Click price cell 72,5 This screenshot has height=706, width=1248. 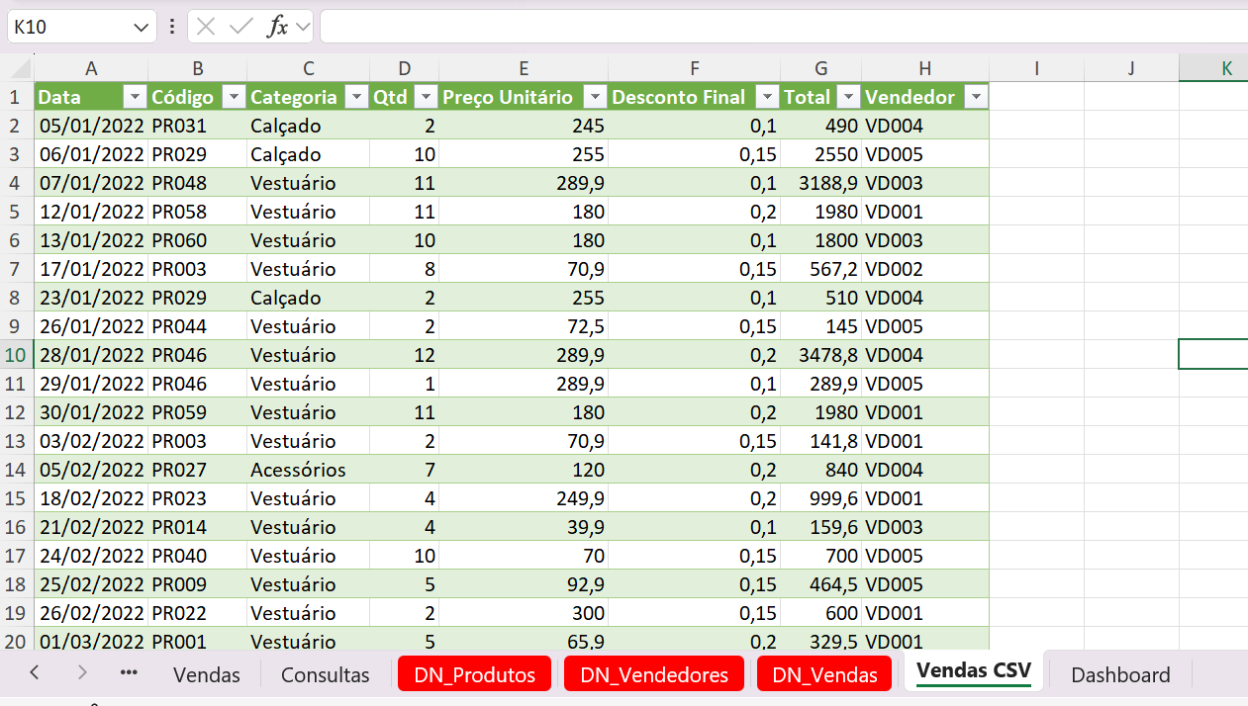tap(524, 326)
